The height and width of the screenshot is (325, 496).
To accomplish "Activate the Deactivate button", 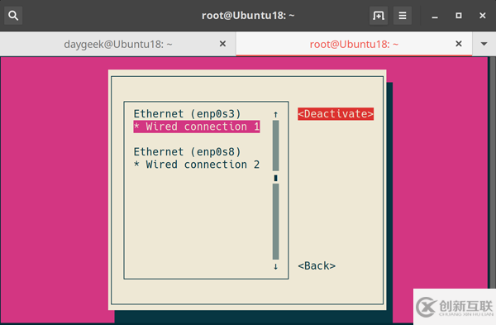I will click(336, 114).
